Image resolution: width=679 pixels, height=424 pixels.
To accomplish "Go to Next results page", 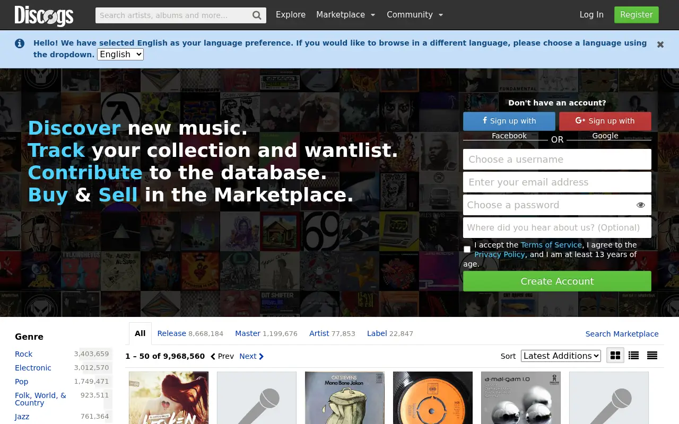I will [x=251, y=356].
